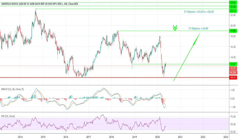238x140 pixels.
Task: Select the 23.68 green price label
Action: (x=233, y=7)
